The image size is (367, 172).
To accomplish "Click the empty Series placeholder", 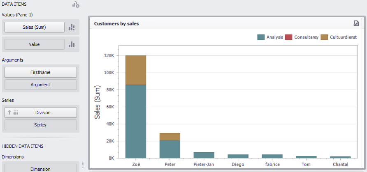I will point(40,125).
